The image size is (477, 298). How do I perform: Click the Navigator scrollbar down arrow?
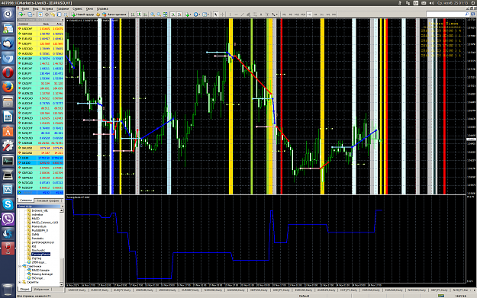62,284
